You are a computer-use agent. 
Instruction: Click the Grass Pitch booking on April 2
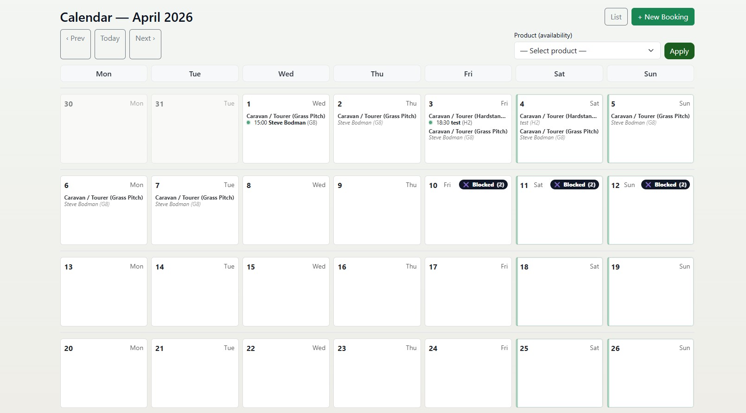click(376, 119)
